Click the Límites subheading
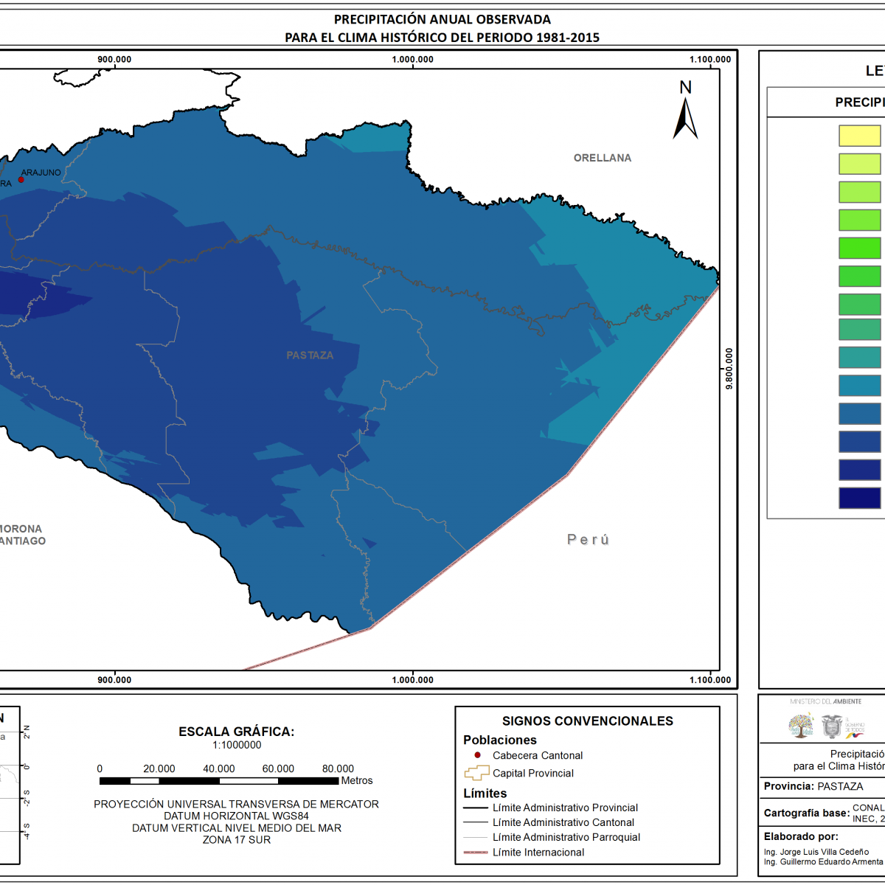885x885 pixels. (485, 794)
